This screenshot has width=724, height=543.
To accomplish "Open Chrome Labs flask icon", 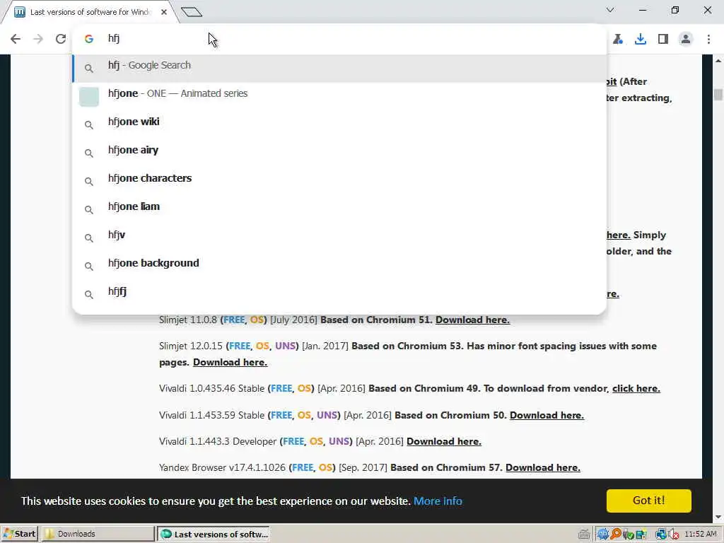I will [618, 39].
